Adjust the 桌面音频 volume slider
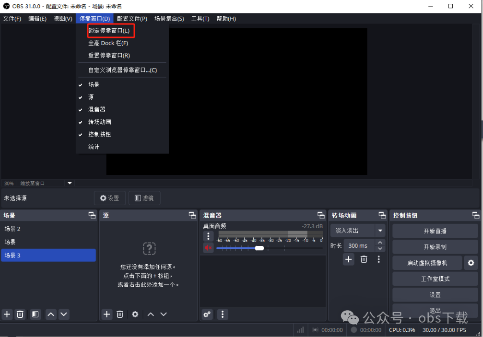Viewport: 483px width, 337px height. [259, 248]
